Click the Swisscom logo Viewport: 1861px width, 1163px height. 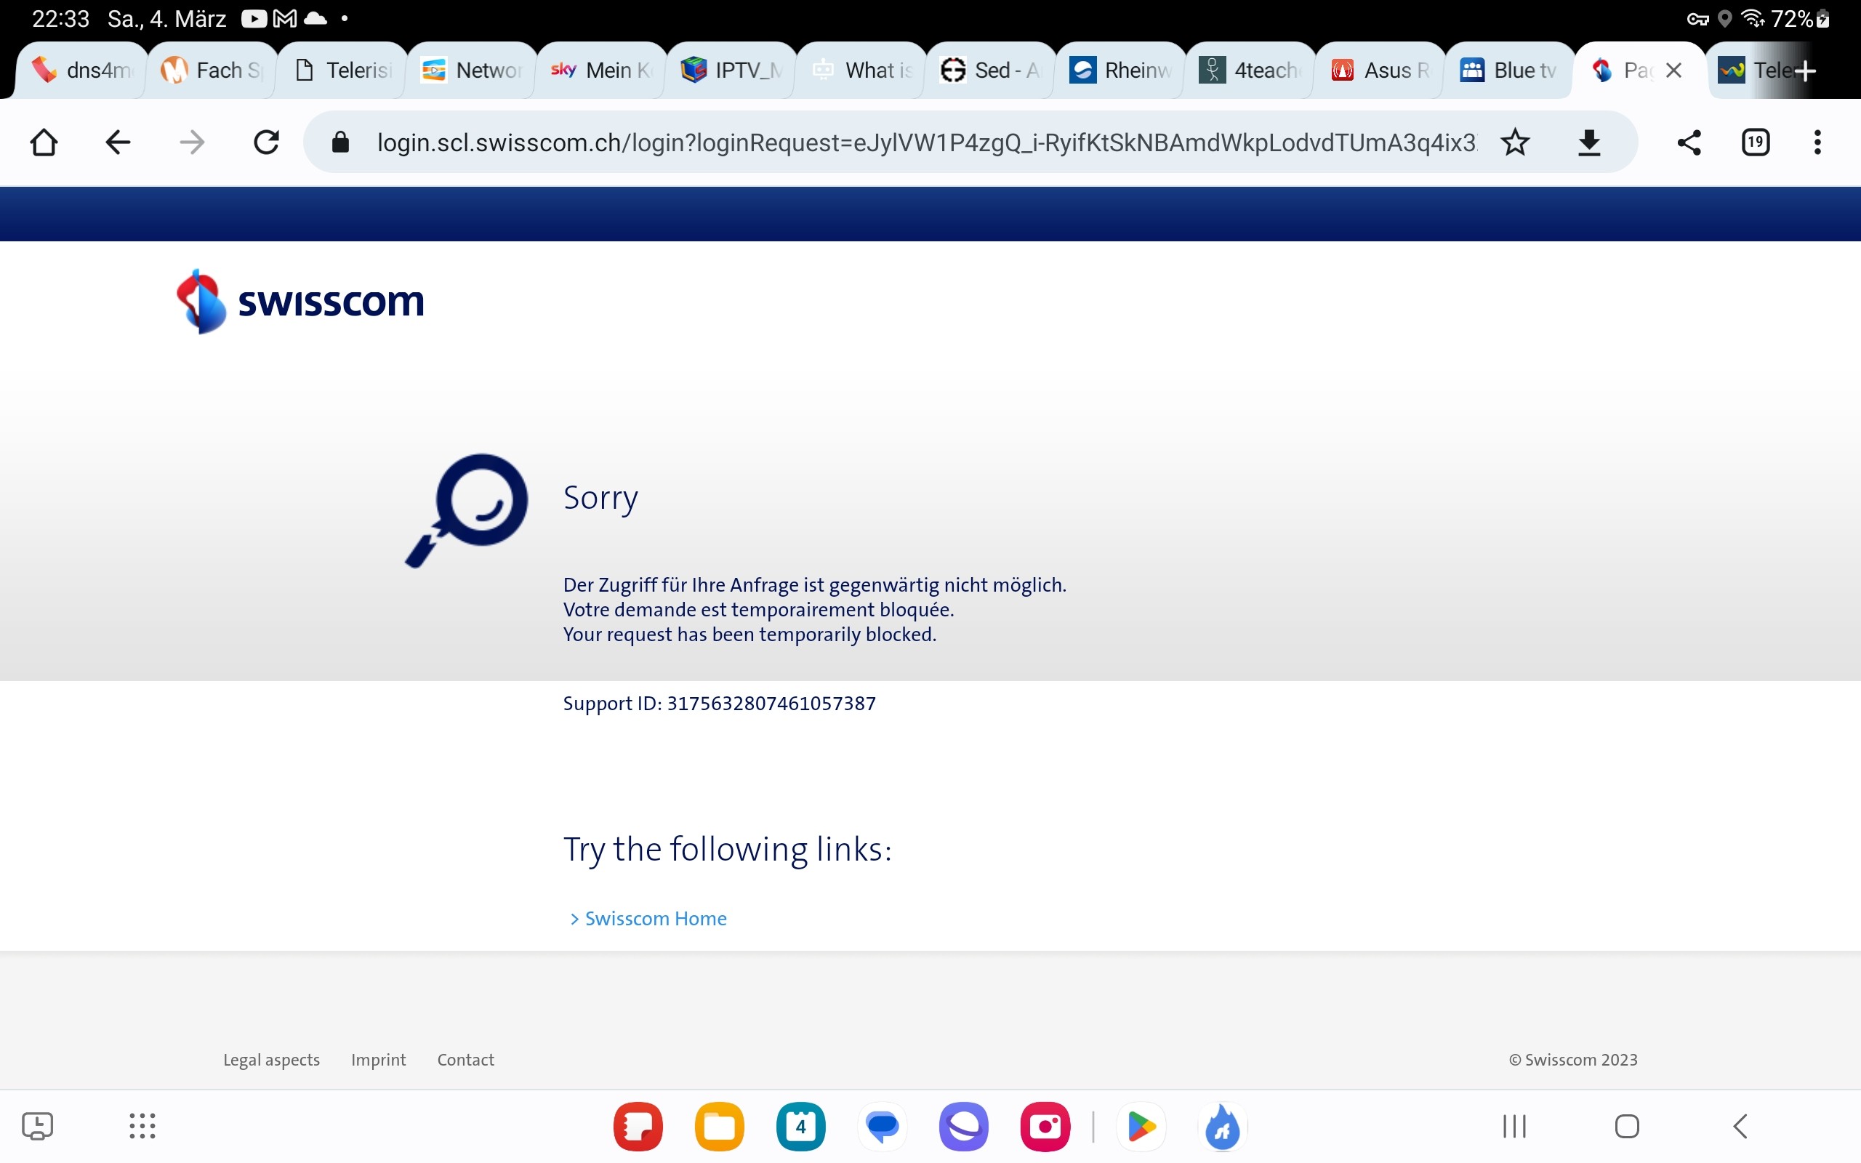pyautogui.click(x=300, y=302)
